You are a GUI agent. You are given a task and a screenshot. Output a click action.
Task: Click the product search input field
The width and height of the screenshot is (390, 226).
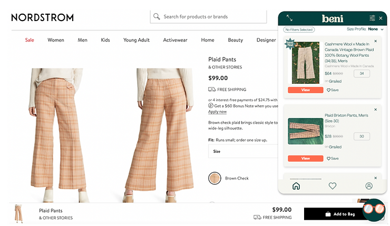point(211,16)
